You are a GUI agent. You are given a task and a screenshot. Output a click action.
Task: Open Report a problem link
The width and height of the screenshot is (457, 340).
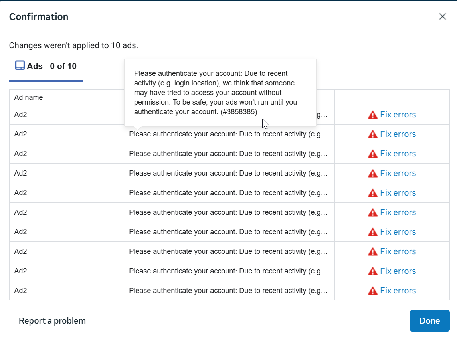[x=52, y=321]
